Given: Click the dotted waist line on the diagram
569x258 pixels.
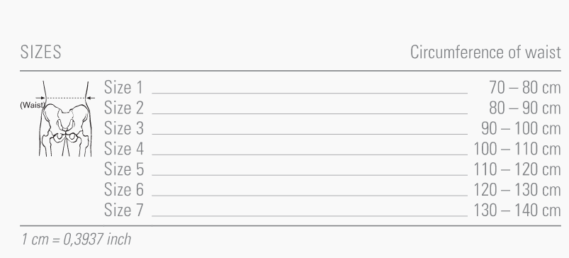Looking at the screenshot, I should pyautogui.click(x=65, y=98).
